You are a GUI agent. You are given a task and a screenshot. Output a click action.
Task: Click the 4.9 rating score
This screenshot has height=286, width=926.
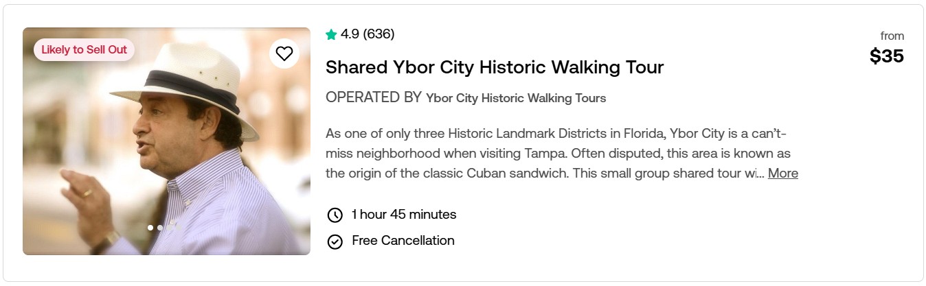coord(350,34)
